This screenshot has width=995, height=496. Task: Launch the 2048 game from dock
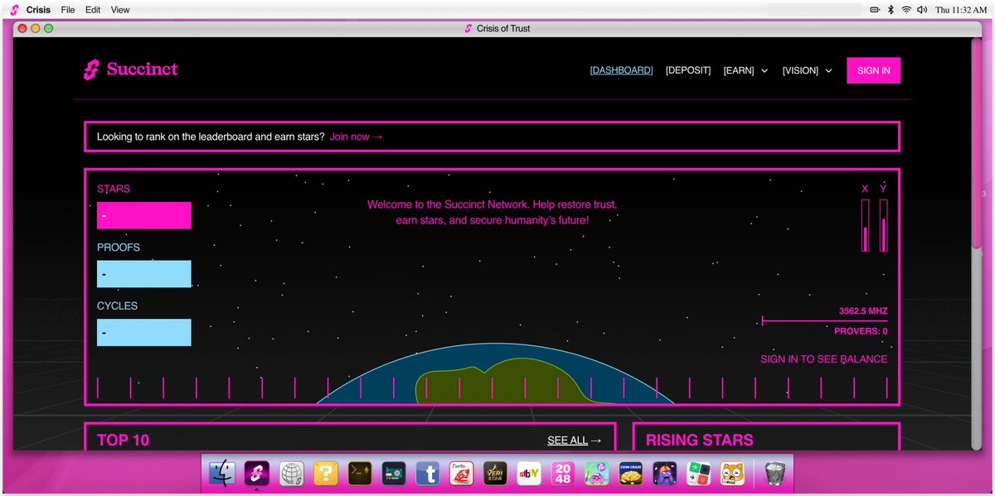click(x=563, y=473)
